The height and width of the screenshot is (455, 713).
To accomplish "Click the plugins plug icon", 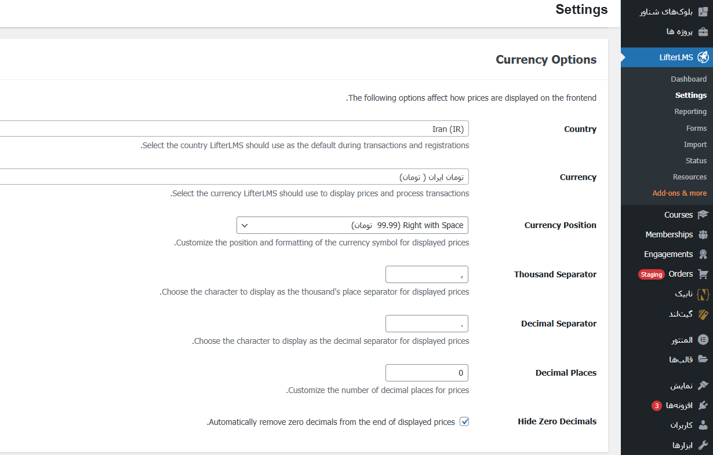I will pos(703,405).
